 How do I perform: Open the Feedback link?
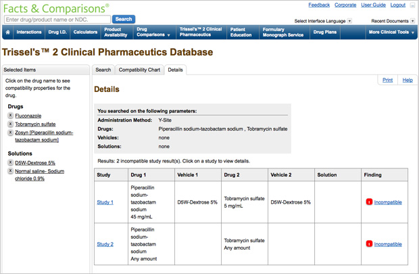[319, 5]
